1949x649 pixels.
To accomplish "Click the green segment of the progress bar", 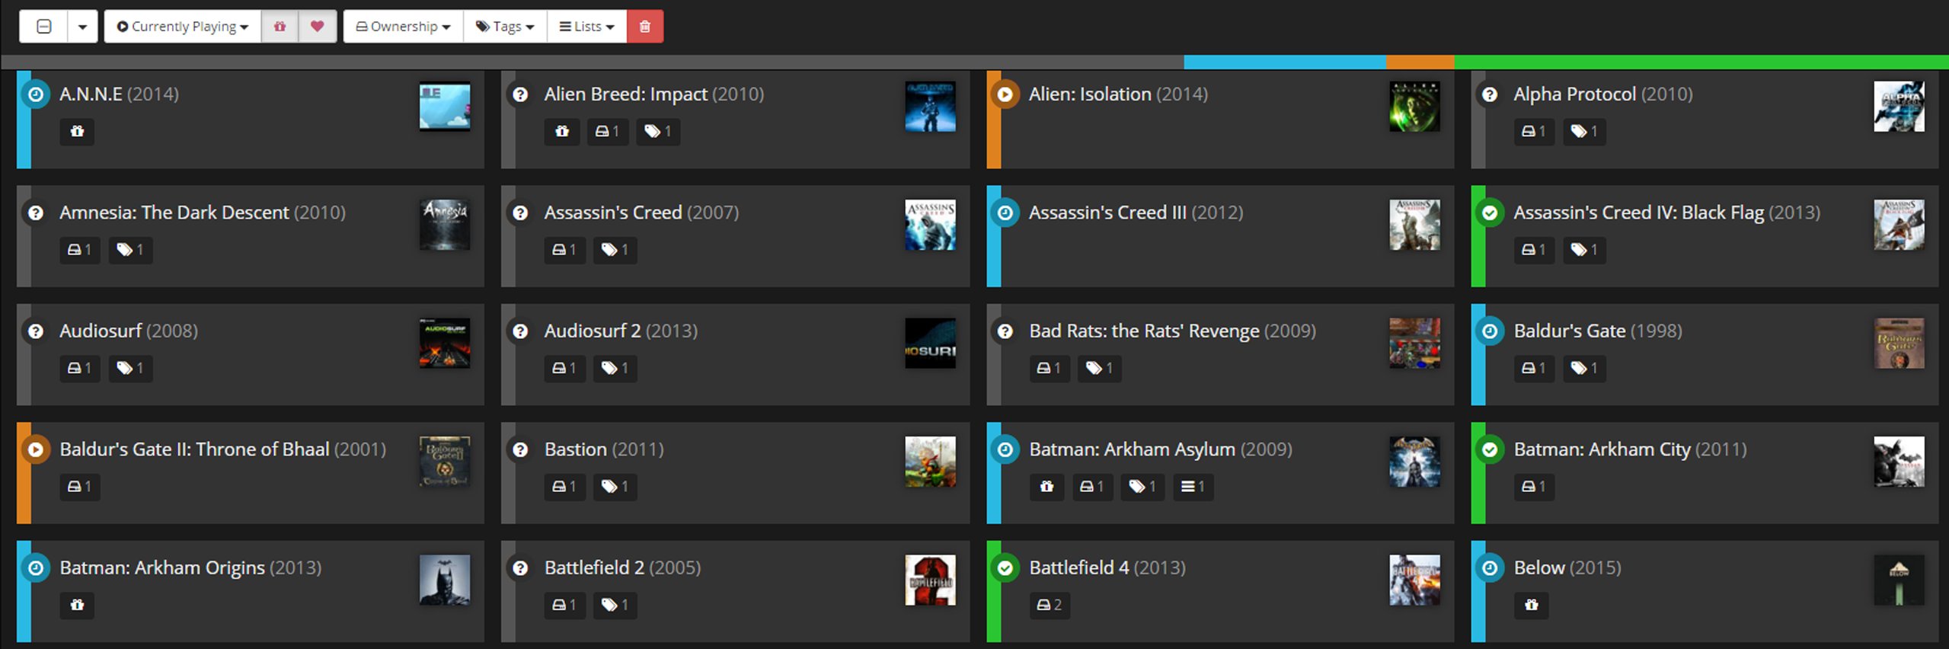I will [1701, 62].
